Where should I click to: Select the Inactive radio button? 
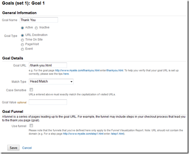[36, 28]
